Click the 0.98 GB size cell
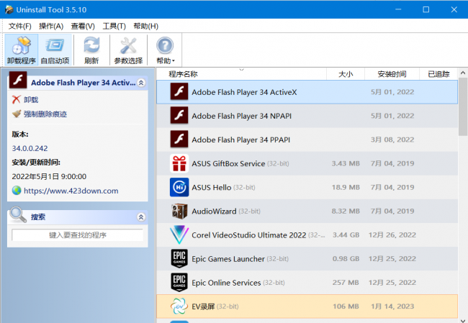The width and height of the screenshot is (468, 323). coord(346,259)
